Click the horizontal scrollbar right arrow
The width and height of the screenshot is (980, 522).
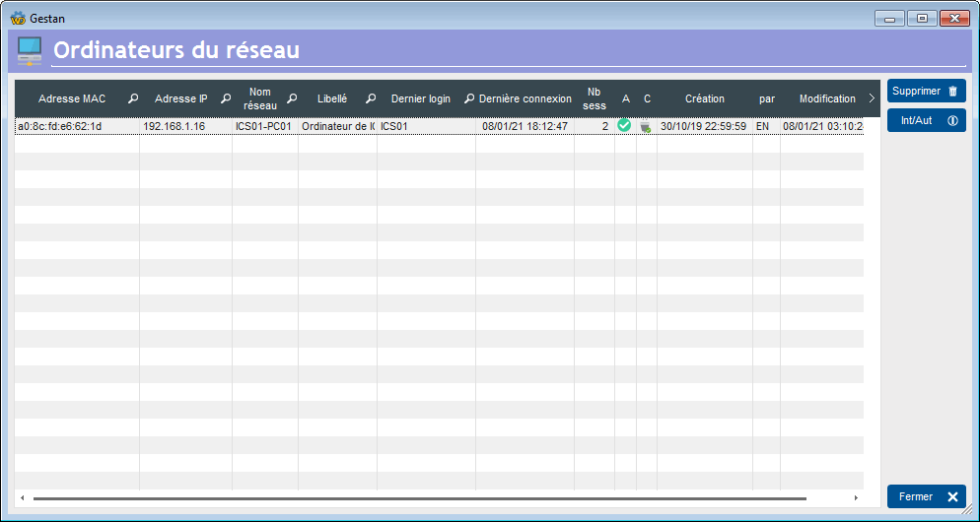(856, 498)
